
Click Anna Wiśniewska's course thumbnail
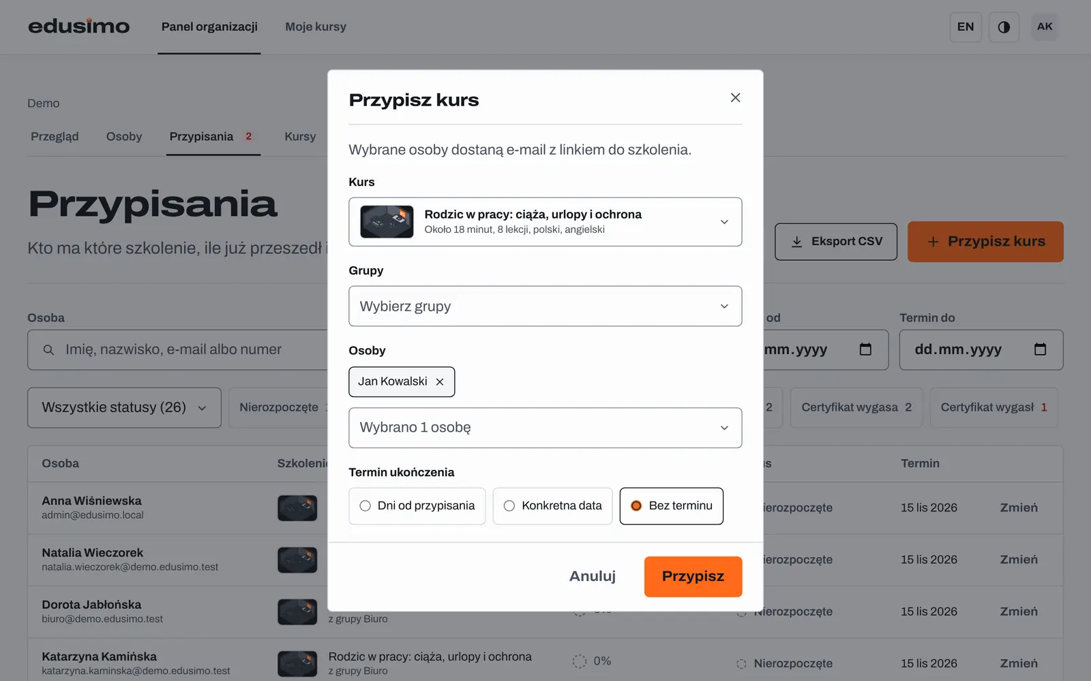pos(297,508)
